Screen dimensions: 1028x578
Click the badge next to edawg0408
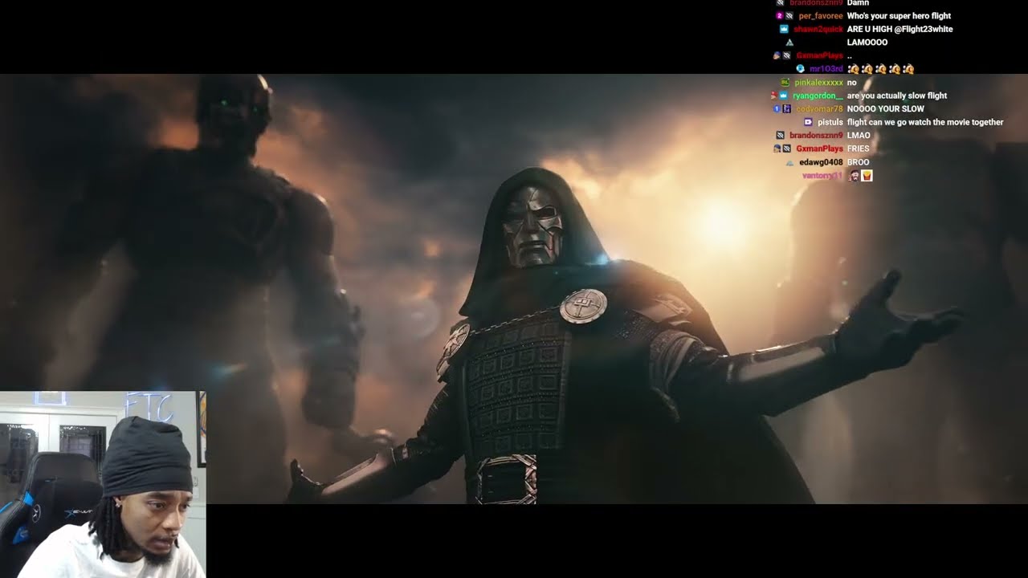coord(789,162)
